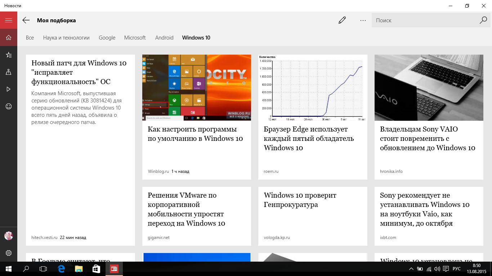Image resolution: width=492 pixels, height=276 pixels.
Task: Open the Local news sidebar icon
Action: (9, 72)
